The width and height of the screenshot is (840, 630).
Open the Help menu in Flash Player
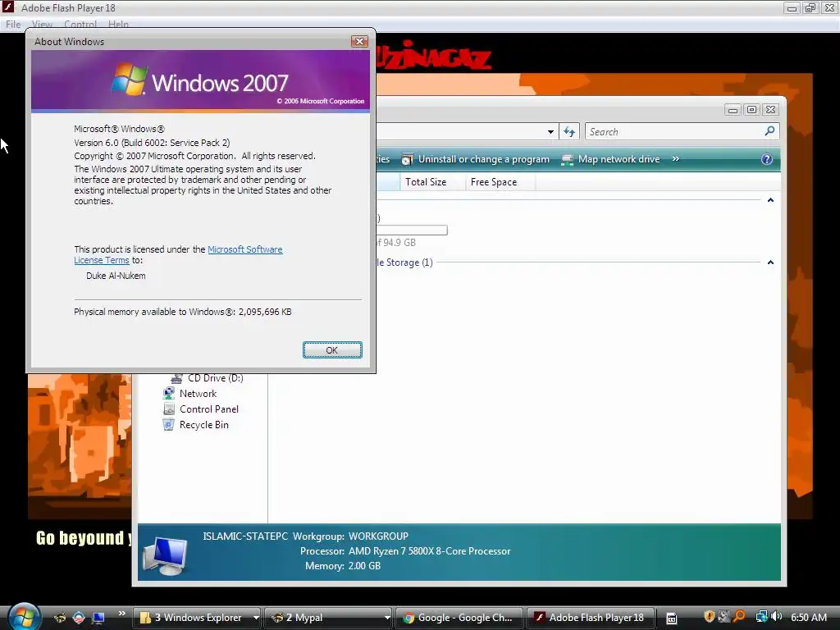[x=118, y=24]
